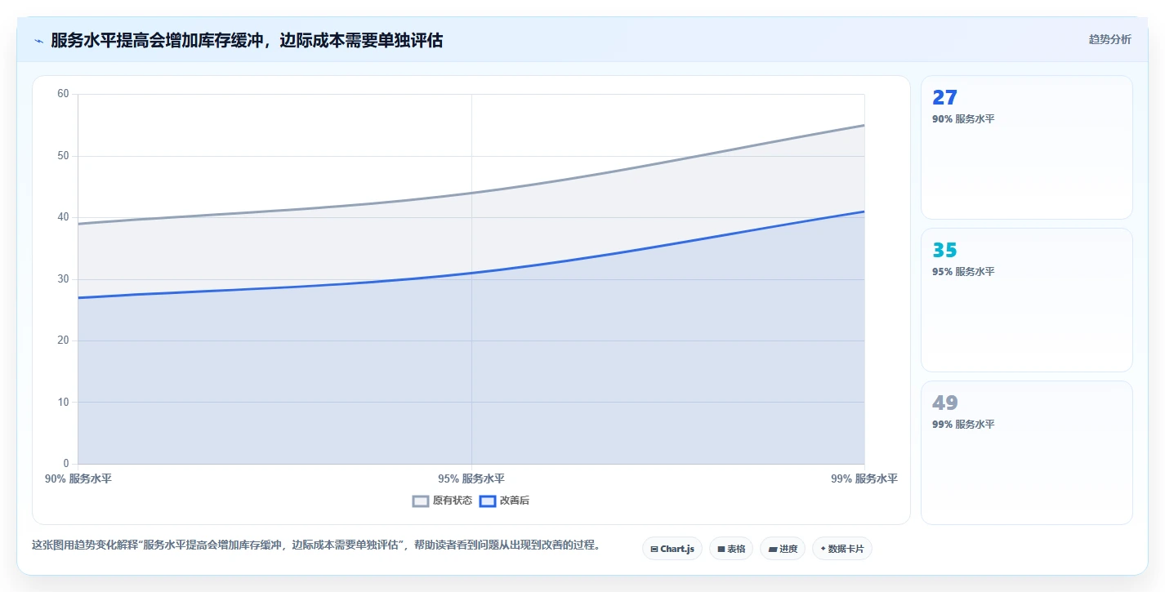The width and height of the screenshot is (1165, 592).
Task: Click the gray 原有状态 legend swatch
Action: (x=421, y=501)
